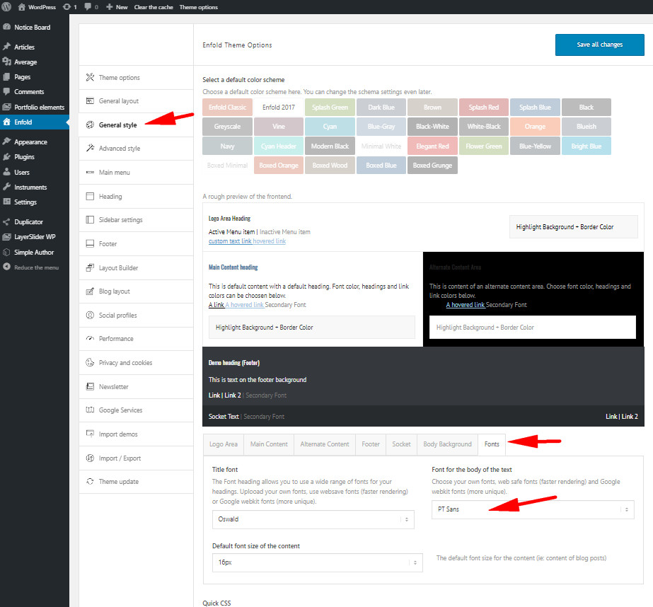This screenshot has width=653, height=607.
Task: Switch to the Body Background tab
Action: 448,444
